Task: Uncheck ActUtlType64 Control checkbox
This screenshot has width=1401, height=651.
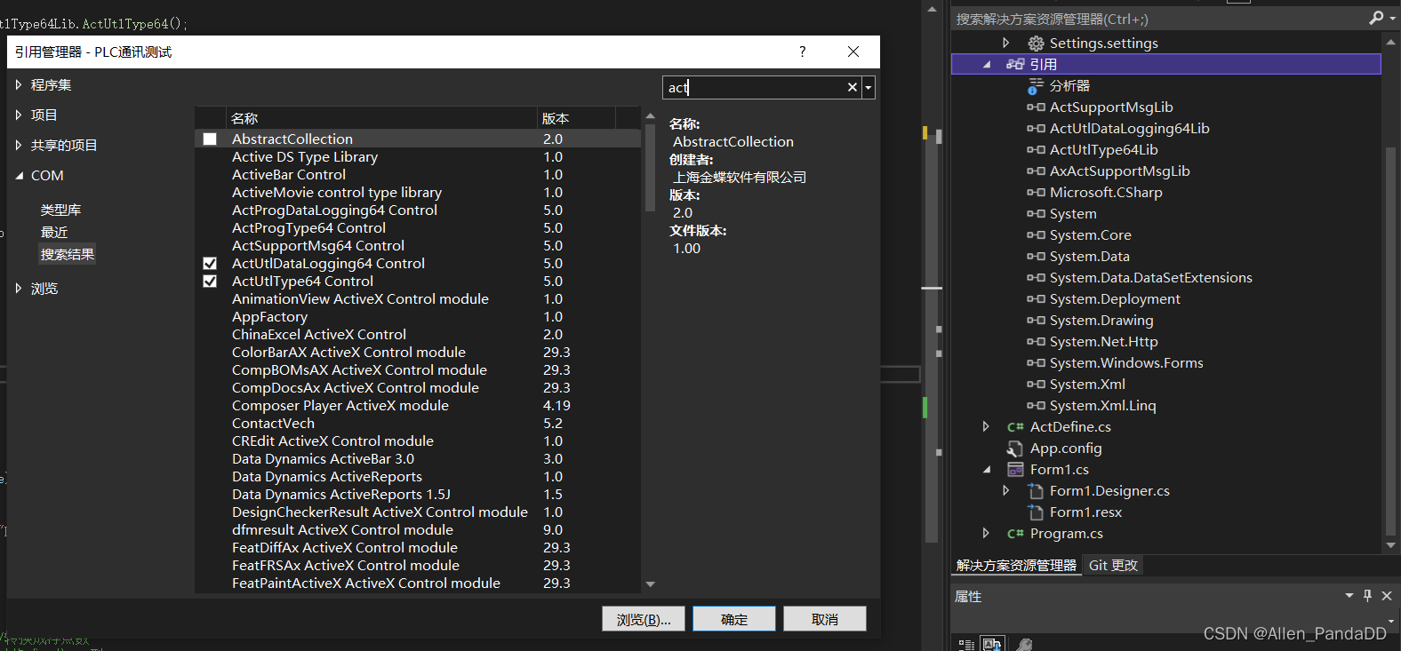Action: [x=210, y=282]
